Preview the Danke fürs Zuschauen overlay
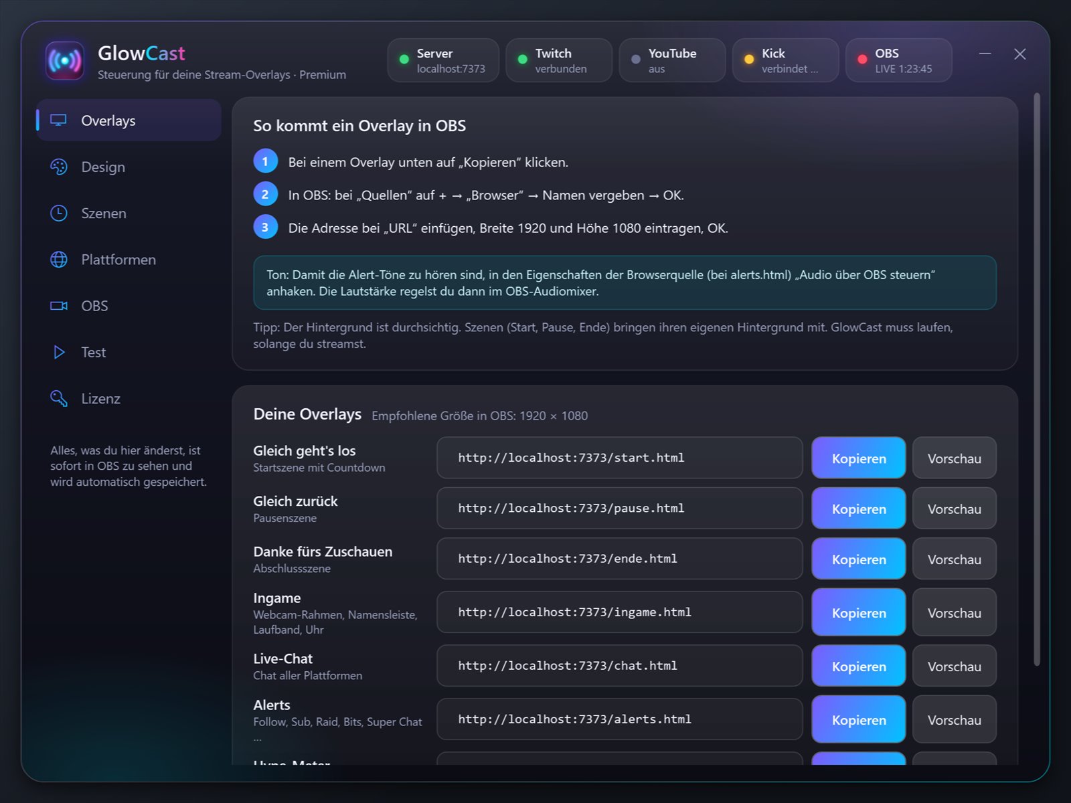Screen dimensions: 1071x803 (x=954, y=559)
